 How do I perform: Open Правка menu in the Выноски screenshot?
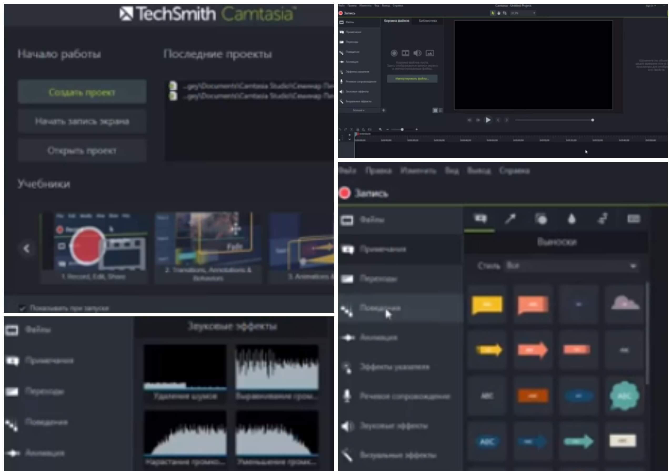tap(378, 170)
